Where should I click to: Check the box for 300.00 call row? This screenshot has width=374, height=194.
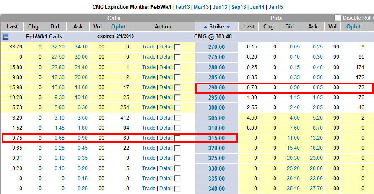click(177, 108)
